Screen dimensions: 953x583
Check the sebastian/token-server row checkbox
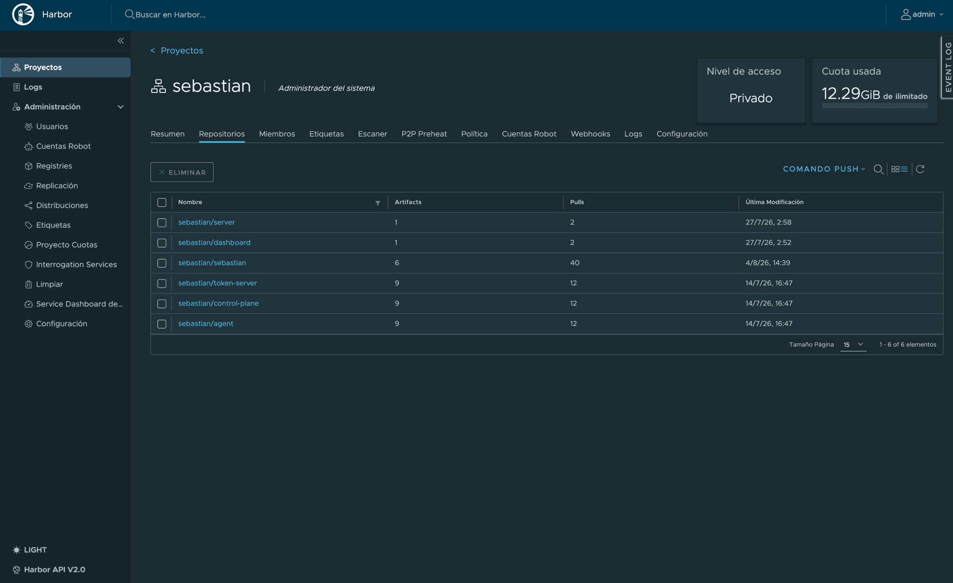[162, 283]
